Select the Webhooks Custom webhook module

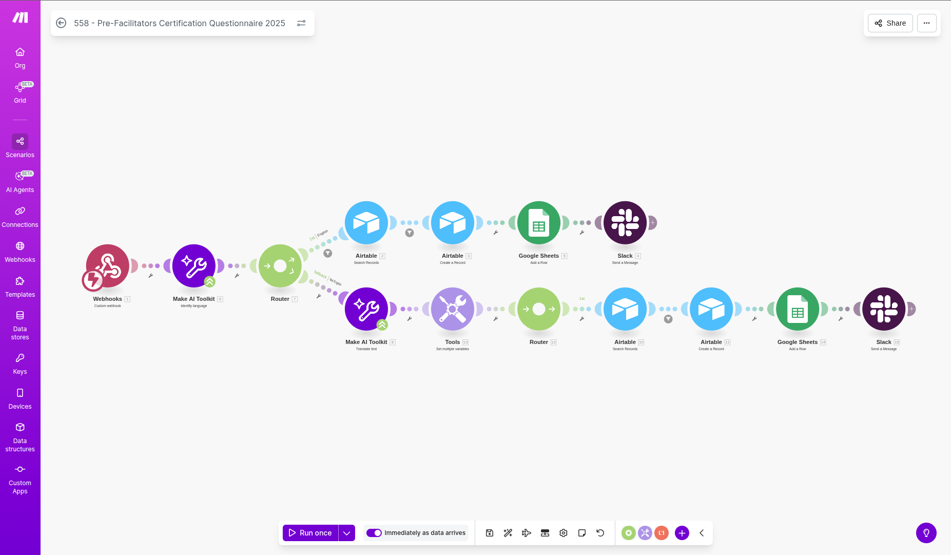pyautogui.click(x=108, y=266)
